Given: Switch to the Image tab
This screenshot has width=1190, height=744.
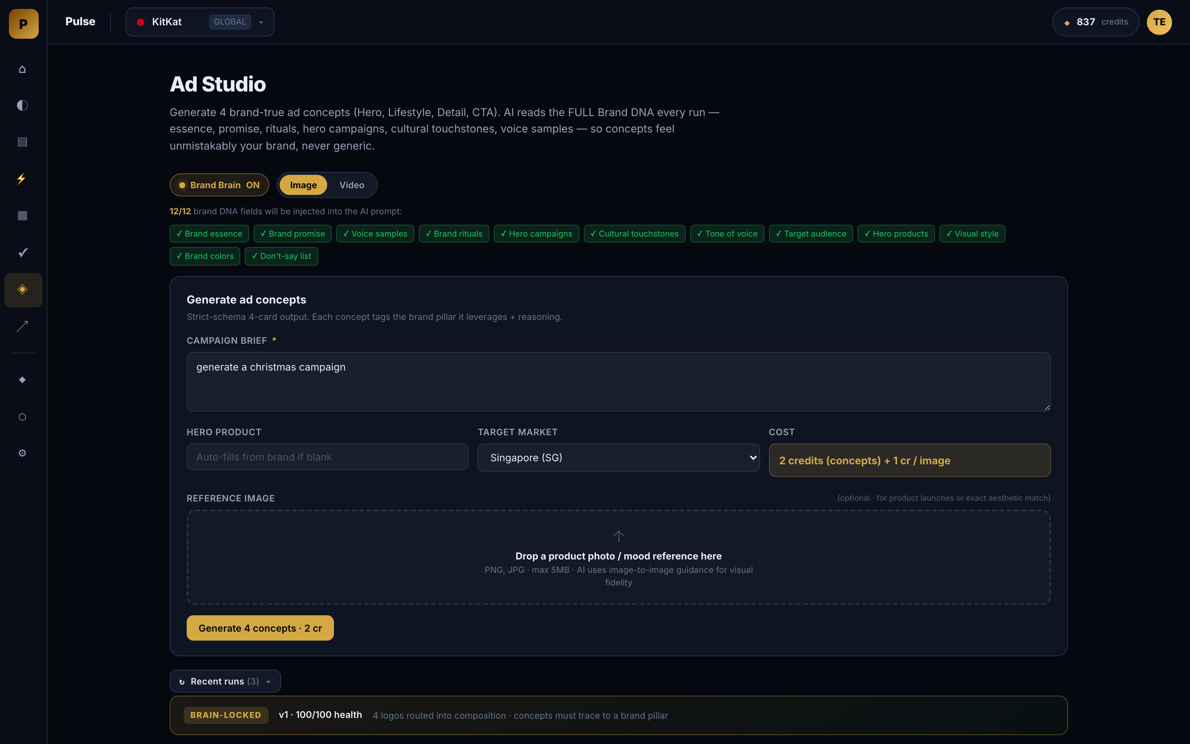Looking at the screenshot, I should tap(303, 185).
